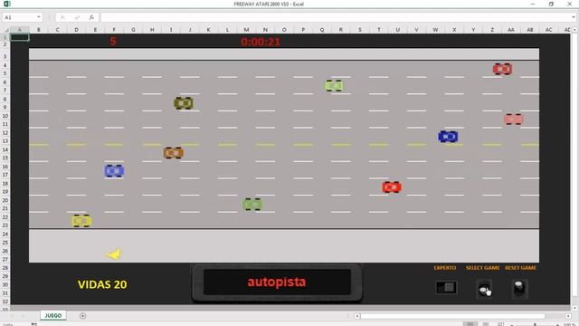Click the Excel application icon in title bar
Screen dimensions: 579x326
pos(6,4)
